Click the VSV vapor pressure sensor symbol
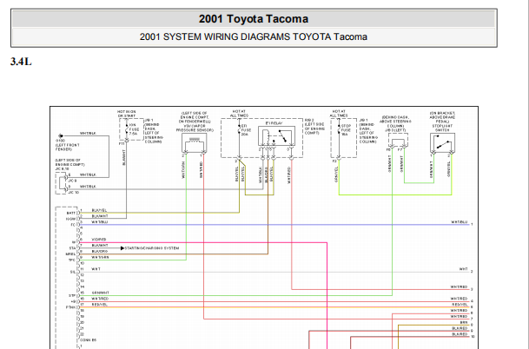This screenshot has width=529, height=349. 194,143
